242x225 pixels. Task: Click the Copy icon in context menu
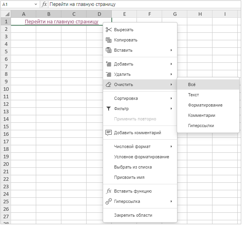pos(109,40)
